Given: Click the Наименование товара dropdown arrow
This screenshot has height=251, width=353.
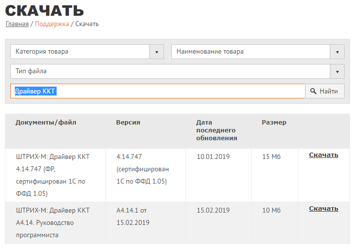Looking at the screenshot, I should pyautogui.click(x=337, y=52).
